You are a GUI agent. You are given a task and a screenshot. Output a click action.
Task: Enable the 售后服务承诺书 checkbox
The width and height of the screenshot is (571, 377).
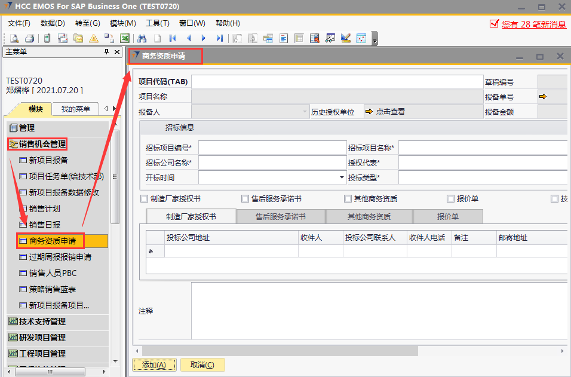(245, 199)
